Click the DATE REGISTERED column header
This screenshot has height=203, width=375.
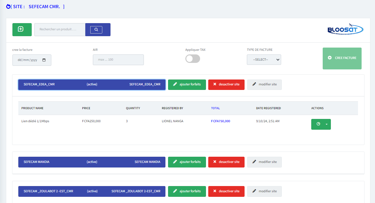coord(268,108)
